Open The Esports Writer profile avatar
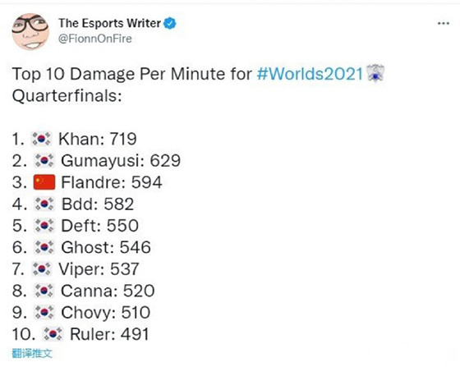The width and height of the screenshot is (460, 367). click(30, 32)
